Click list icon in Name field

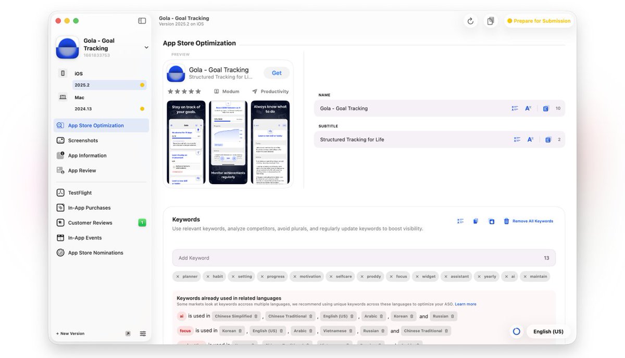click(x=515, y=108)
